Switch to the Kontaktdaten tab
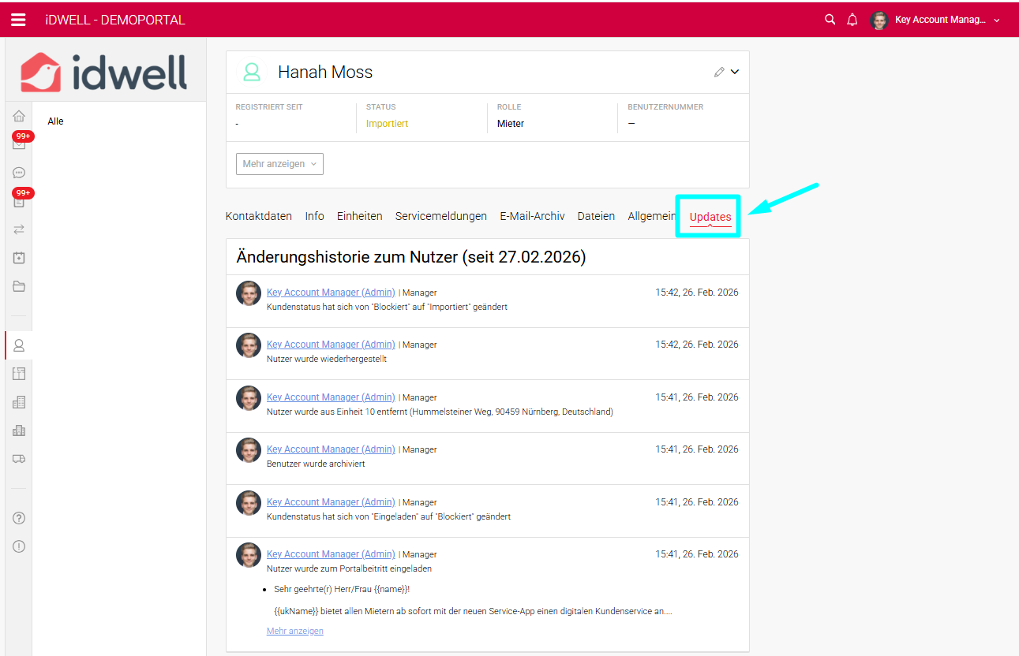 click(259, 216)
